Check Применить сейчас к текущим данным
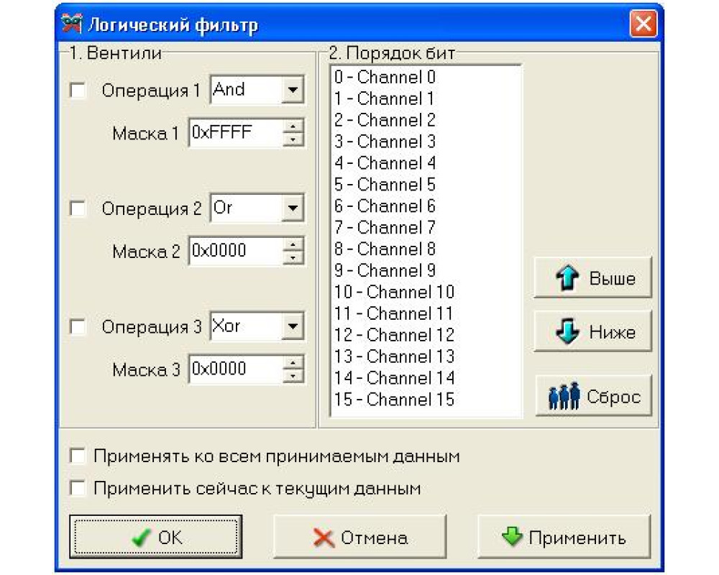719x575 pixels. click(78, 489)
